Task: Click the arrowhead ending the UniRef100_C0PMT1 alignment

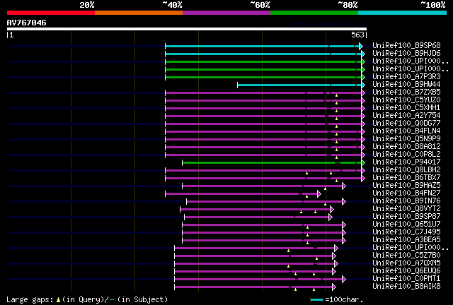Action: 344,280
